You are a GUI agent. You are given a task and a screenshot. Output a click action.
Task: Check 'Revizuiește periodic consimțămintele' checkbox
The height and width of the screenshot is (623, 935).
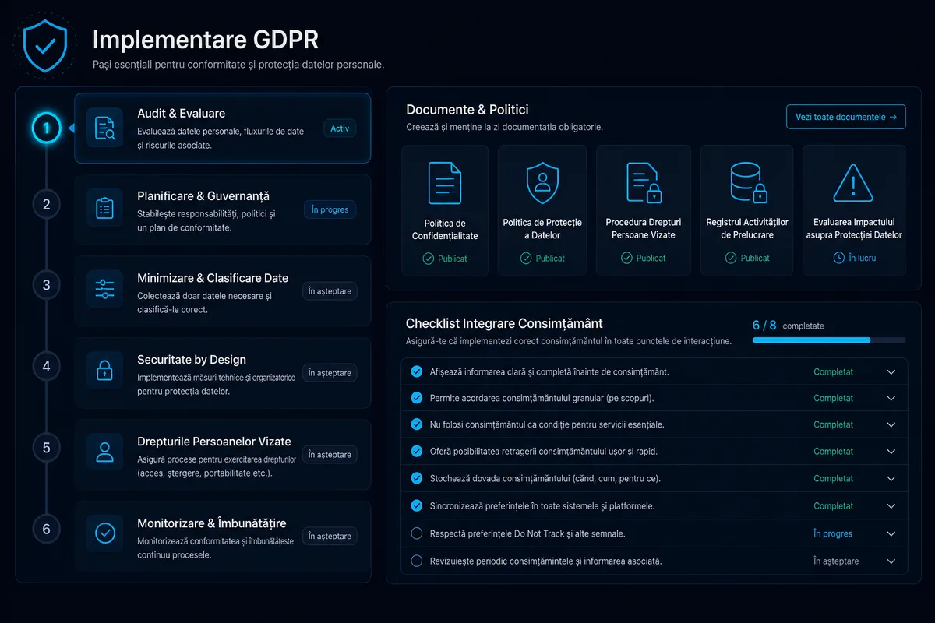416,561
